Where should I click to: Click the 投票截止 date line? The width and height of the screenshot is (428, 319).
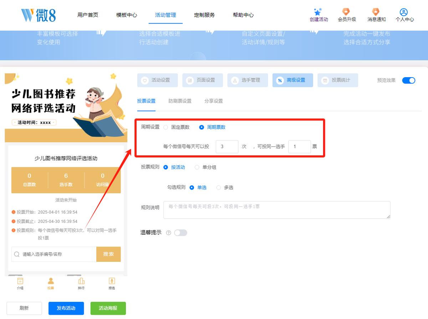tap(45, 221)
